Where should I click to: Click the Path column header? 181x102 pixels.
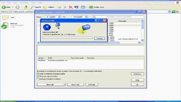tap(50, 58)
